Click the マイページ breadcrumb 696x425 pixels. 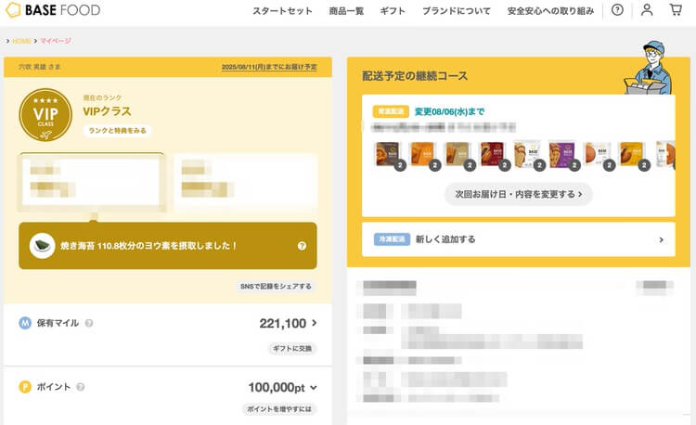click(x=56, y=41)
